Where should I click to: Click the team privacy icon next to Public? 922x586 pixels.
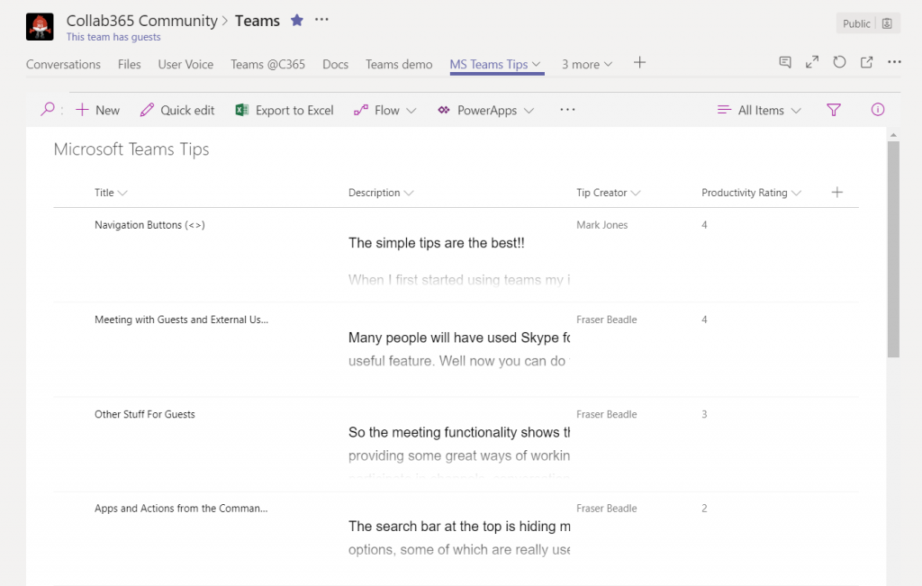[887, 23]
